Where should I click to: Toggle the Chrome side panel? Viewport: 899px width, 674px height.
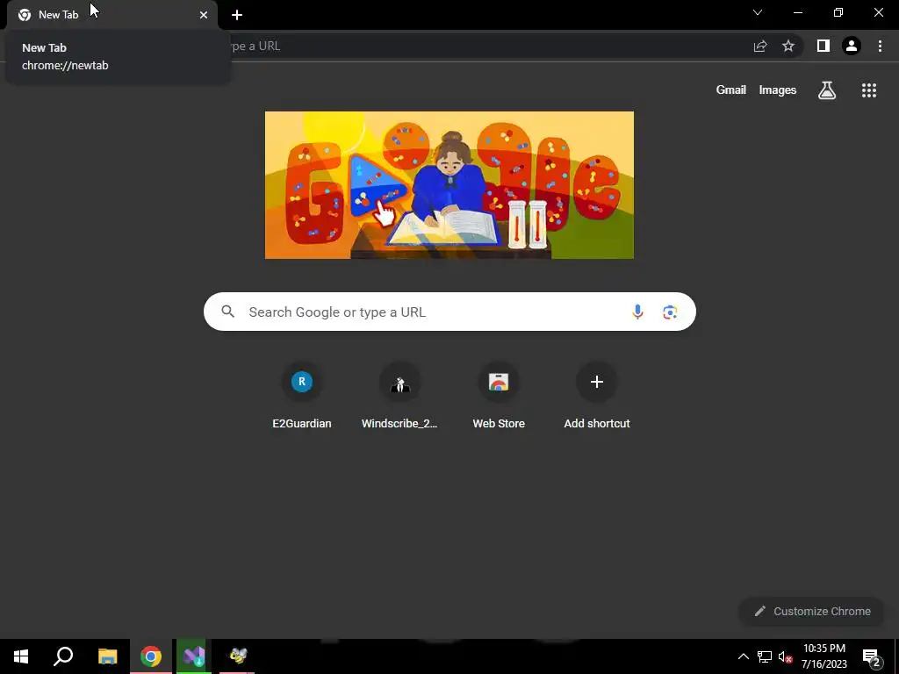[823, 46]
